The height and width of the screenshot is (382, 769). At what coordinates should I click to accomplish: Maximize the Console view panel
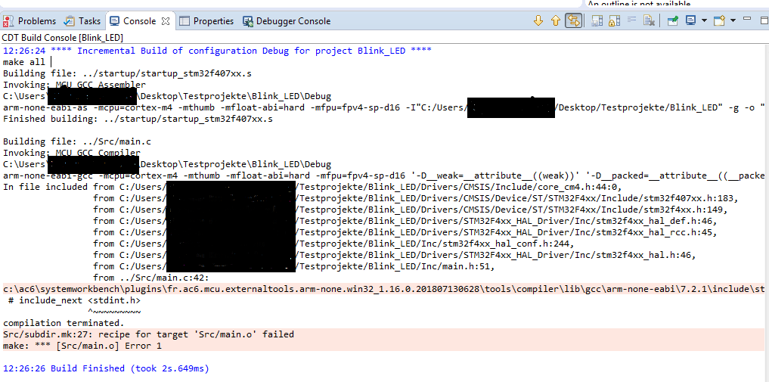coord(764,20)
